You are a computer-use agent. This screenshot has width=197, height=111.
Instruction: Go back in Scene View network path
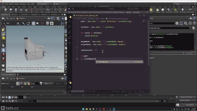(x=3, y=18)
